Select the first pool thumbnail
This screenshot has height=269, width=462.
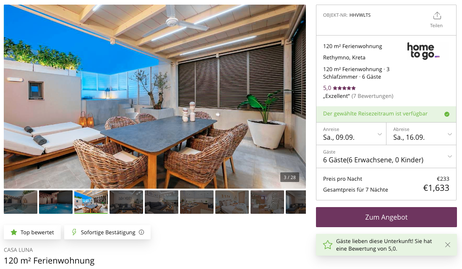pyautogui.click(x=21, y=202)
